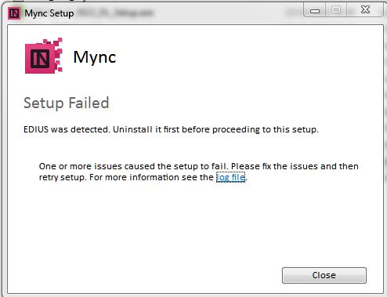Select the word "Uninstall" in the error message
The width and height of the screenshot is (387, 297).
click(x=132, y=129)
